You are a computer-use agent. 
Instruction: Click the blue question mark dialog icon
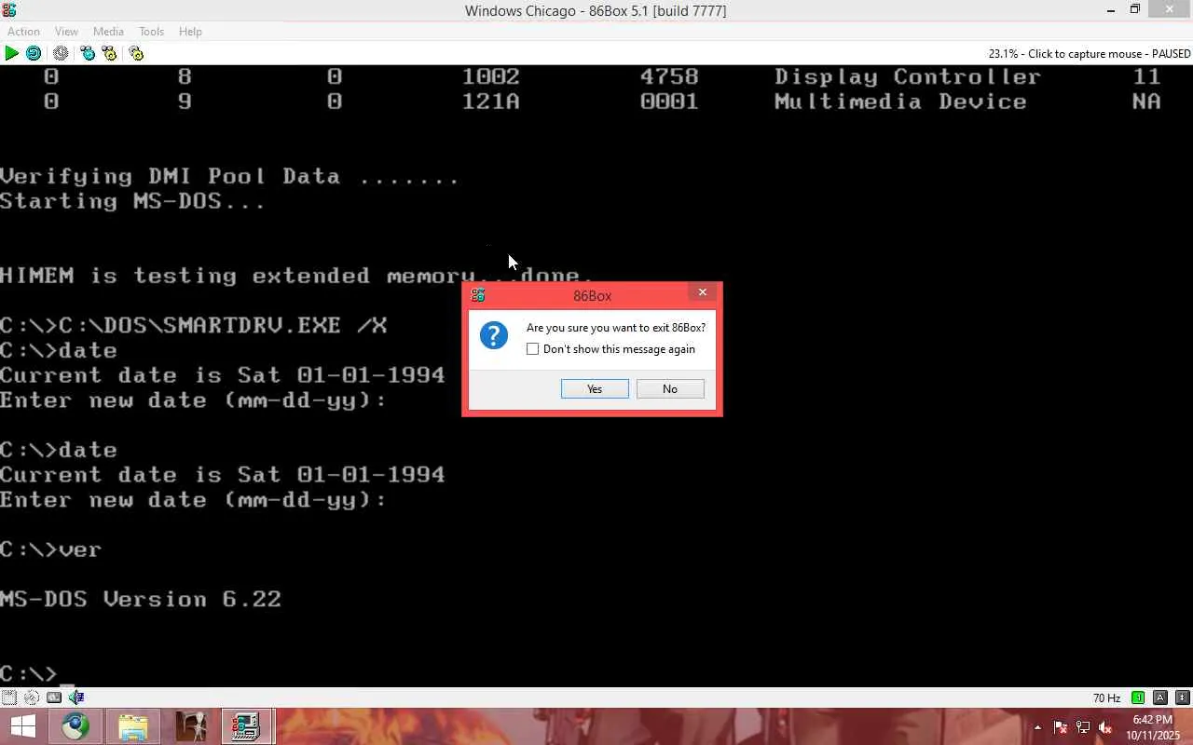(x=494, y=335)
